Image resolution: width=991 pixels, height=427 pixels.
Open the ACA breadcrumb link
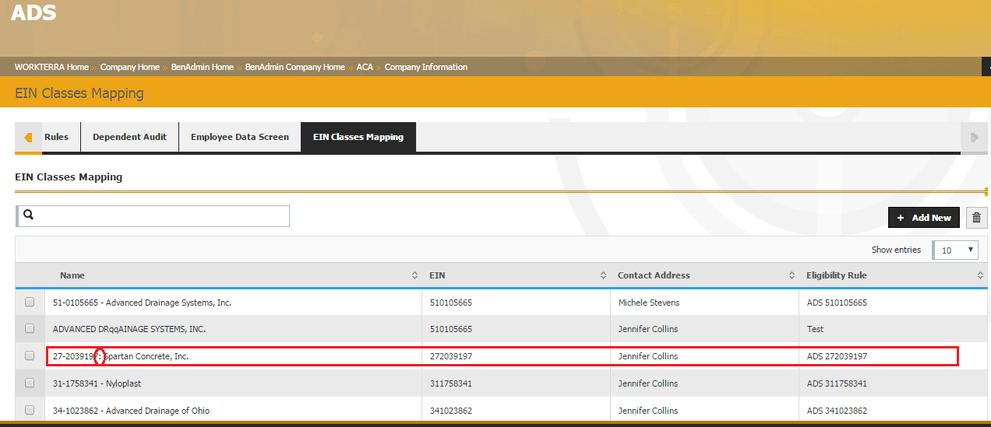pyautogui.click(x=365, y=67)
